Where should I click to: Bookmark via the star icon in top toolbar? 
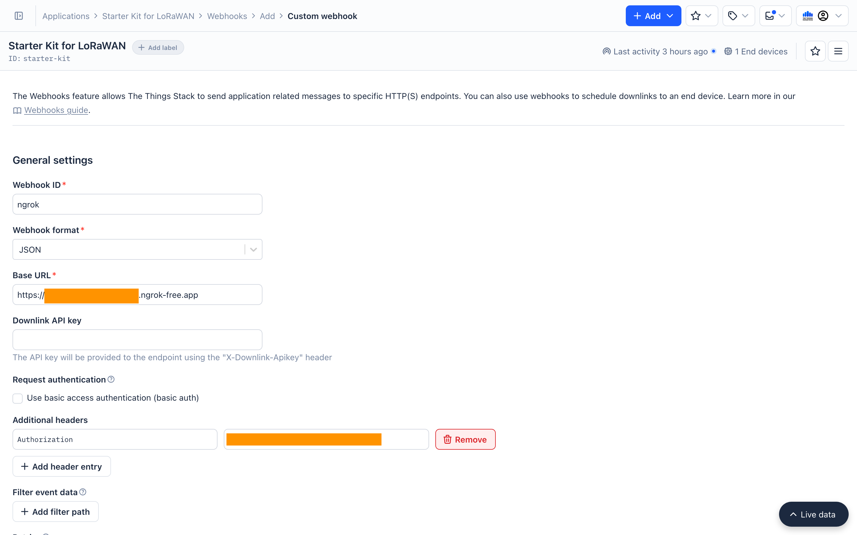[695, 15]
